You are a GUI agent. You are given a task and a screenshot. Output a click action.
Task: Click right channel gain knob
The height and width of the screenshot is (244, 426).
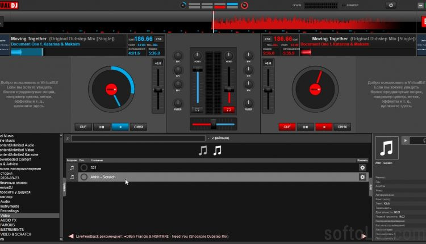coord(229,56)
